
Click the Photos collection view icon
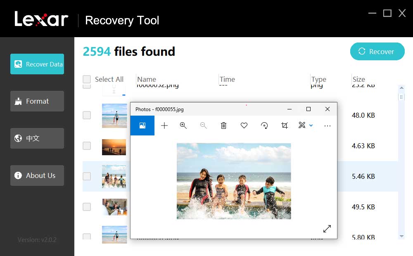click(x=142, y=126)
